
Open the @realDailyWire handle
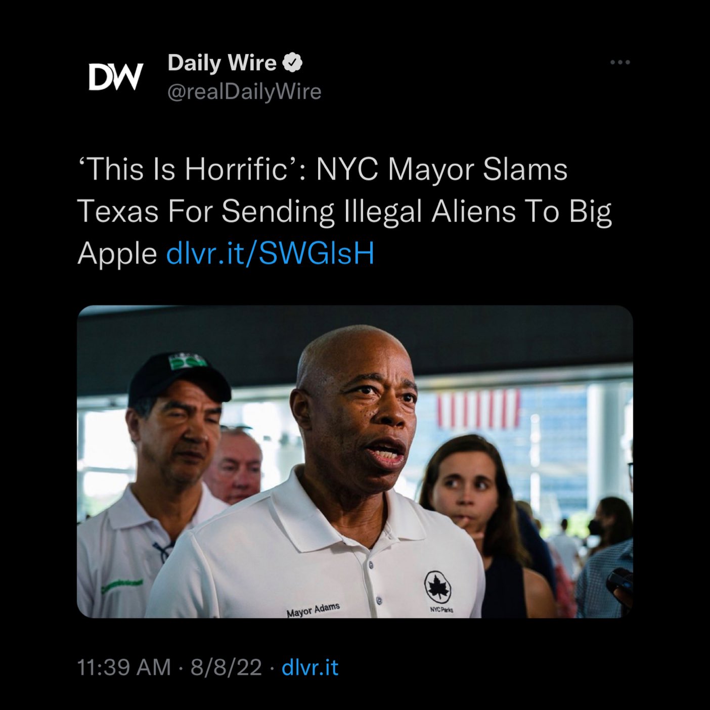click(x=244, y=92)
